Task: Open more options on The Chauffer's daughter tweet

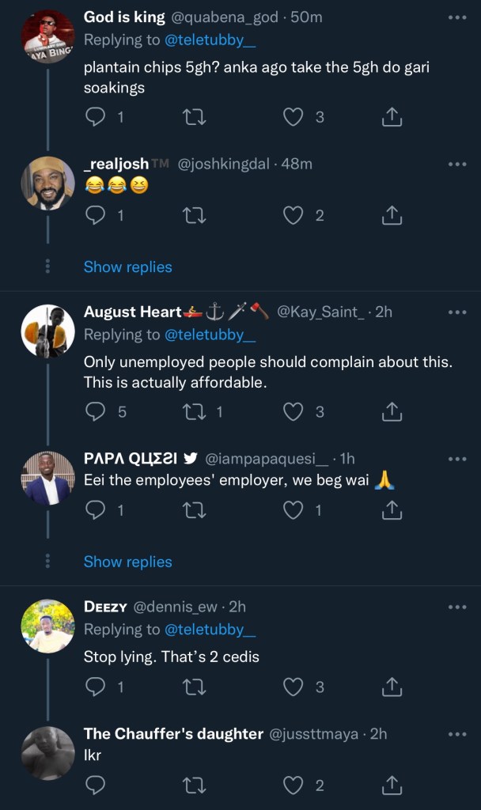Action: tap(457, 734)
